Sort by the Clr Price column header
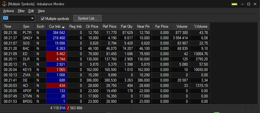This screenshot has height=113, width=260. click(92, 26)
